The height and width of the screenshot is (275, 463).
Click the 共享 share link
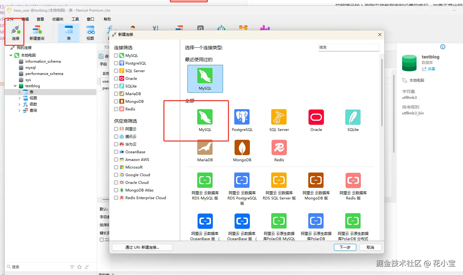click(x=429, y=69)
